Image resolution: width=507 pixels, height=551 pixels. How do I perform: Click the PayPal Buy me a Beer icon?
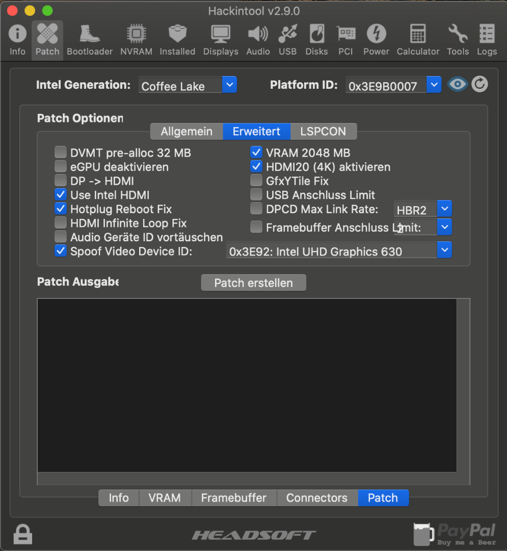(x=455, y=534)
